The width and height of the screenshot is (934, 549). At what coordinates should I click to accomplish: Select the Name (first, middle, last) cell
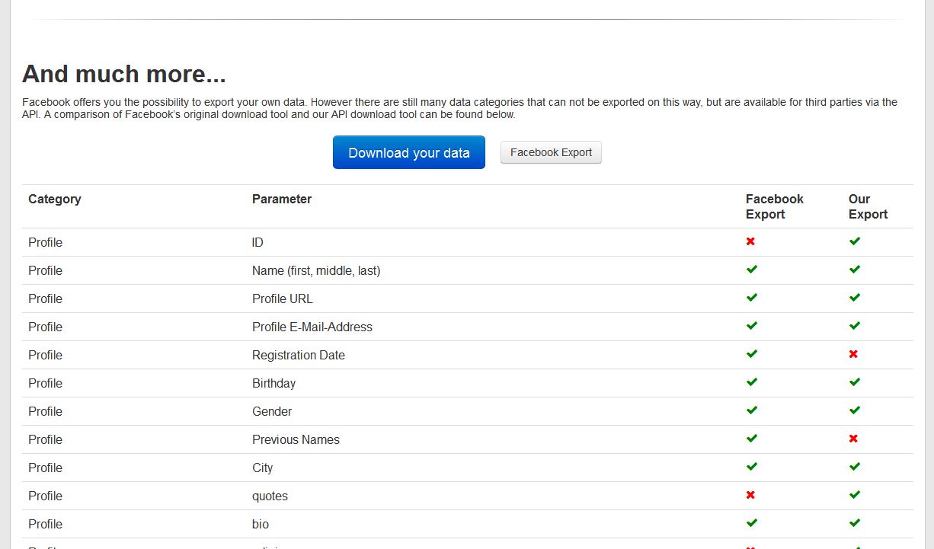316,270
